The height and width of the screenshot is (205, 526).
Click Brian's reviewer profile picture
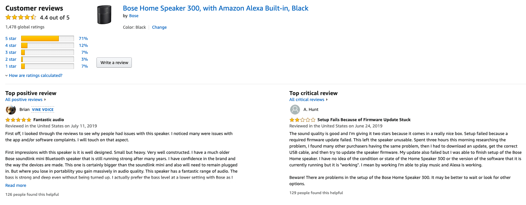point(11,109)
